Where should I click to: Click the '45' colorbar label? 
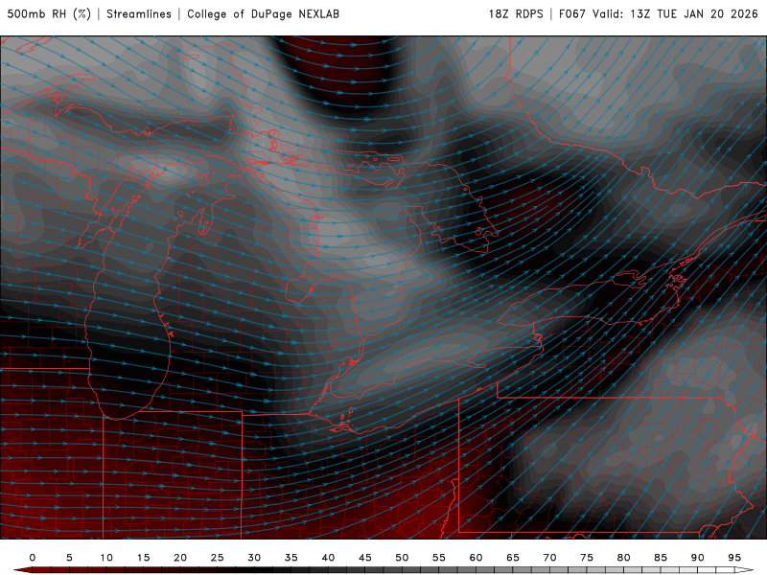coord(365,558)
